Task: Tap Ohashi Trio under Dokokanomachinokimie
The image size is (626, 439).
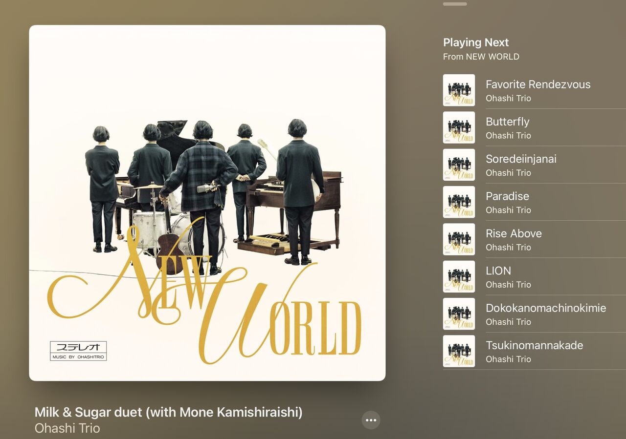Action: click(x=508, y=322)
